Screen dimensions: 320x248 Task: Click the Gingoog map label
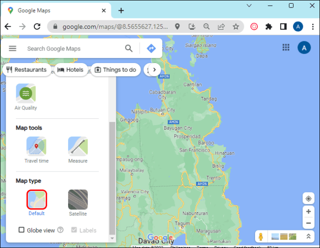pyautogui.click(x=129, y=120)
